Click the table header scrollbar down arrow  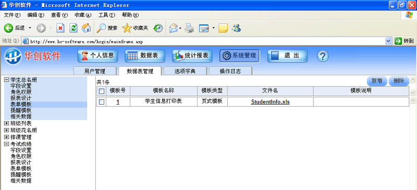pos(412,93)
